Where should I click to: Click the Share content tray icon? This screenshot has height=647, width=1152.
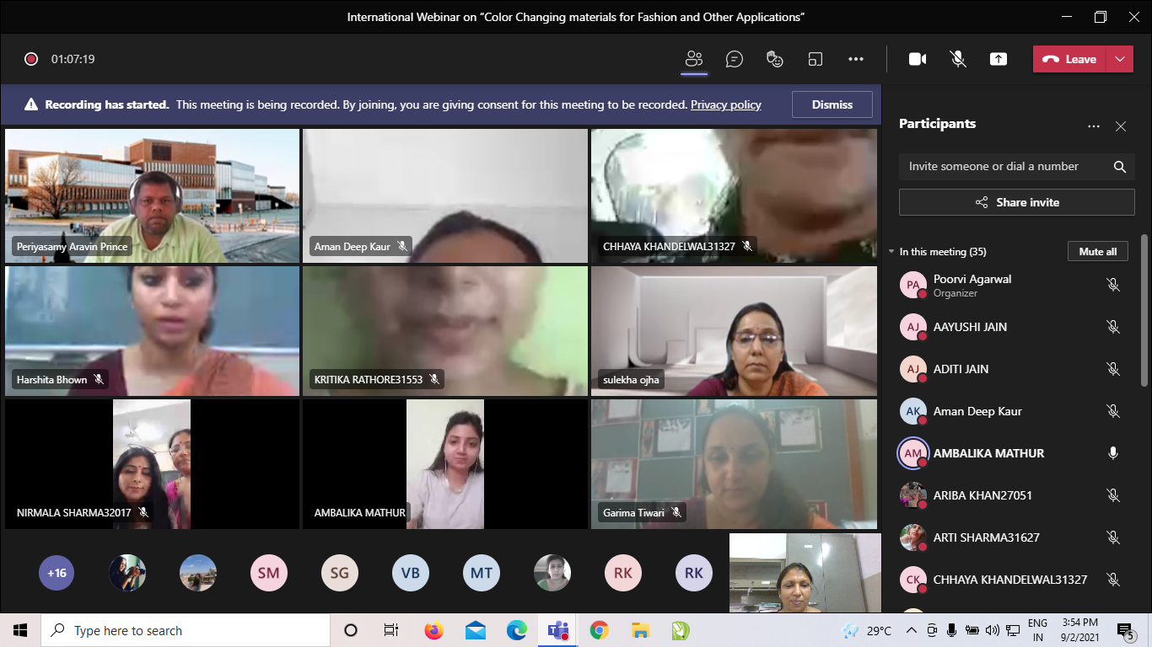(x=999, y=59)
